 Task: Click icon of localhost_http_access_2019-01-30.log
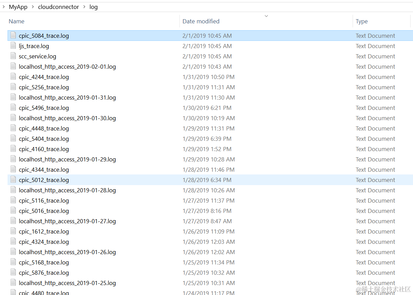pos(13,118)
